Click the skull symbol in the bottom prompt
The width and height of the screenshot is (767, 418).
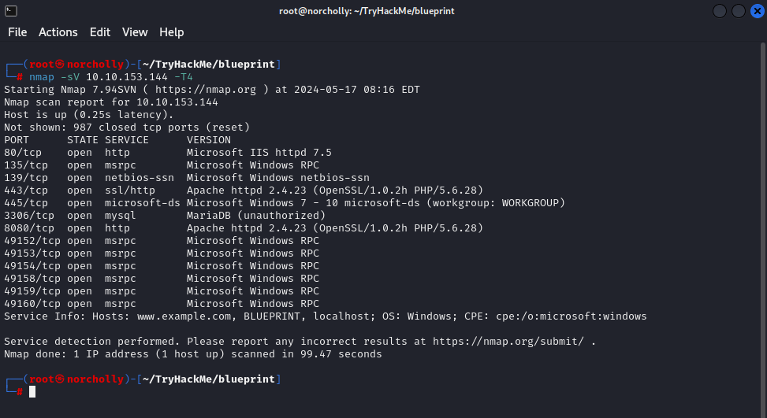[x=60, y=379]
